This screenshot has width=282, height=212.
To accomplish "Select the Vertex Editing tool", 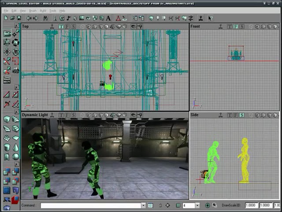I will [x=16, y=34].
